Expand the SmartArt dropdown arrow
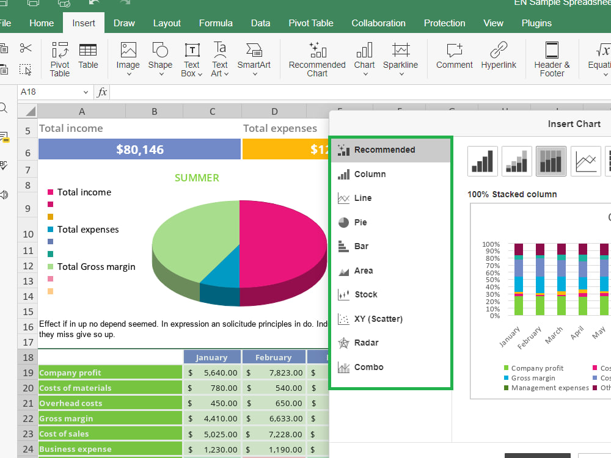The image size is (611, 458). [255, 74]
